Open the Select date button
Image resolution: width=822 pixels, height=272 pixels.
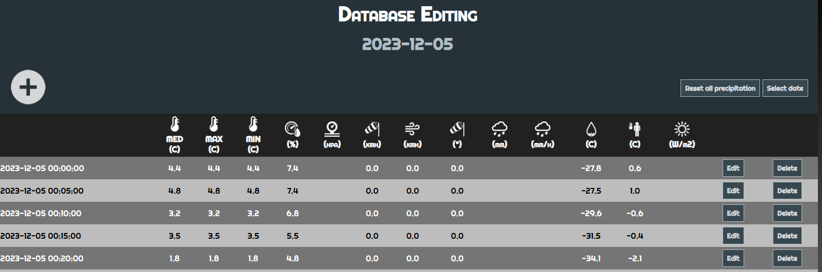[785, 88]
